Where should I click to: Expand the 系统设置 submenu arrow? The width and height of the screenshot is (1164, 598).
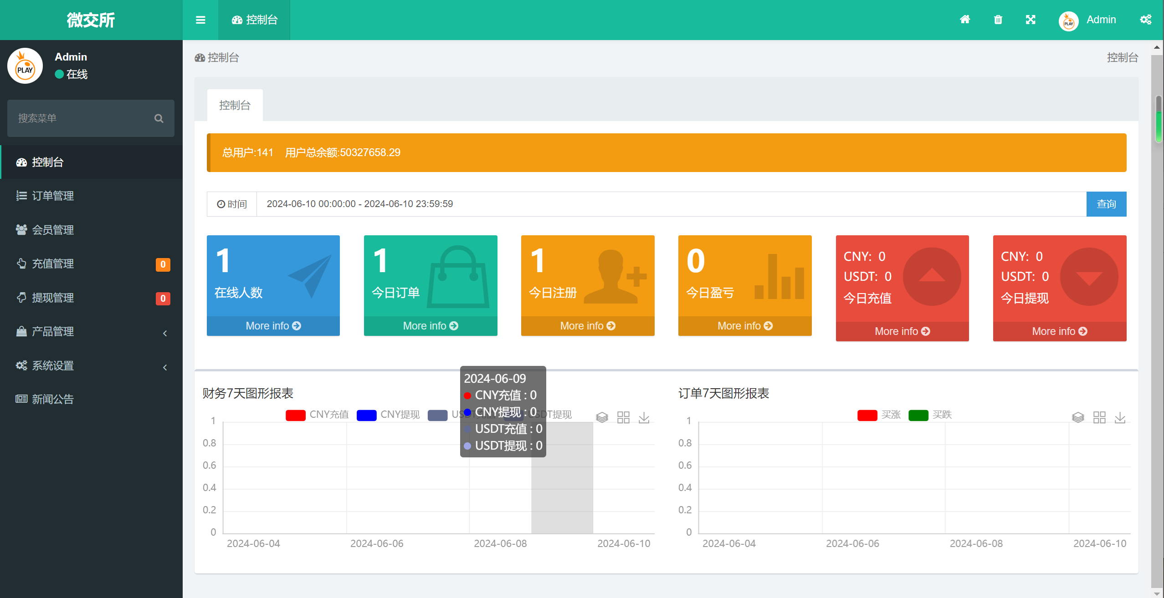167,365
